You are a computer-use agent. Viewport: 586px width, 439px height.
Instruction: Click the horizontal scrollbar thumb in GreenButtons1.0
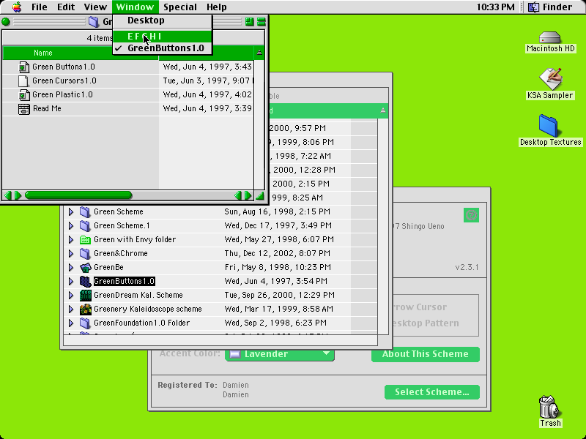[78, 195]
